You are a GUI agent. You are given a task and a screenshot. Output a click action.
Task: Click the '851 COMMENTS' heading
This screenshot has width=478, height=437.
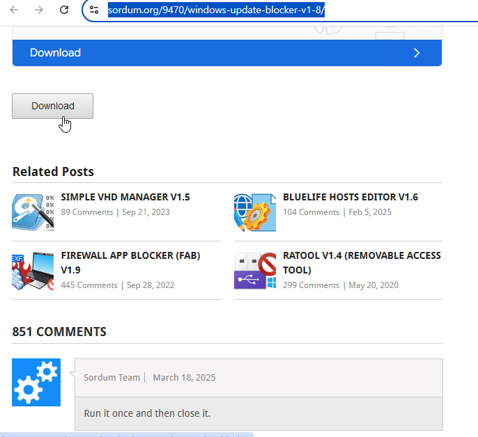point(59,332)
